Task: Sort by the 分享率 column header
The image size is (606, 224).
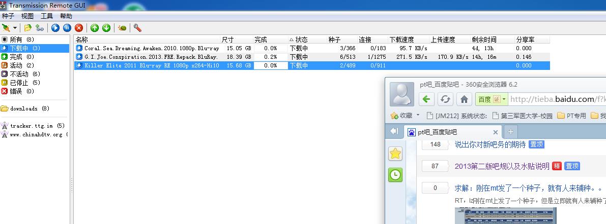Action: coord(532,40)
